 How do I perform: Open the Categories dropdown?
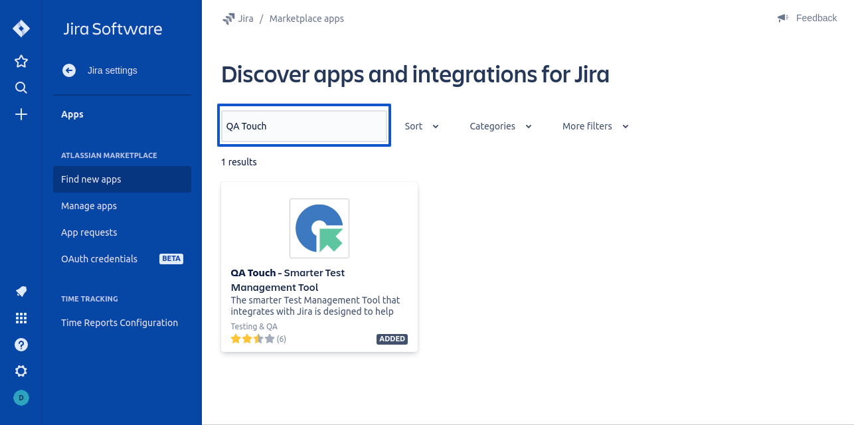coord(501,126)
